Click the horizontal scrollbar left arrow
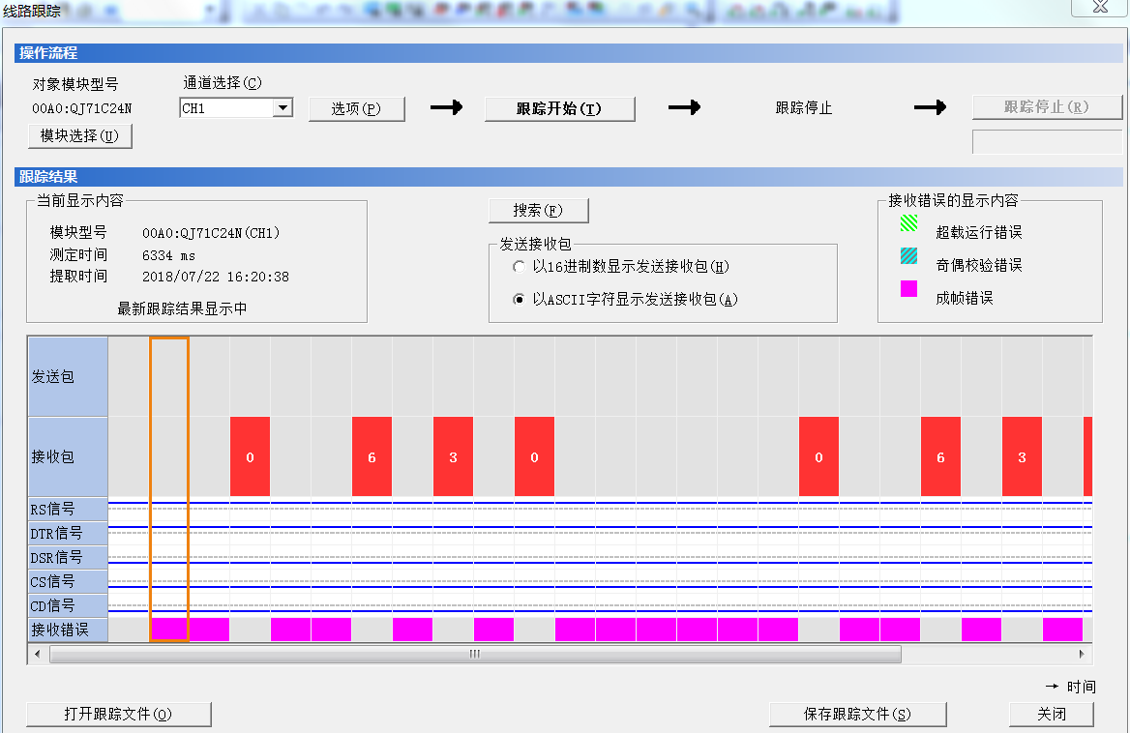This screenshot has width=1130, height=733. pos(38,655)
